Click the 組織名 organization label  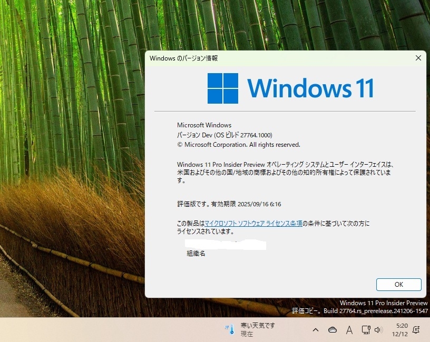click(196, 254)
